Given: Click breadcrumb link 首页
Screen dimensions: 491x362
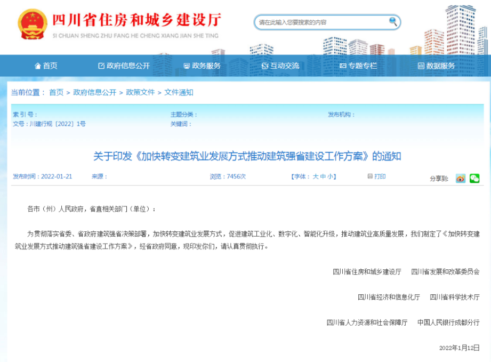Looking at the screenshot, I should 56,93.
